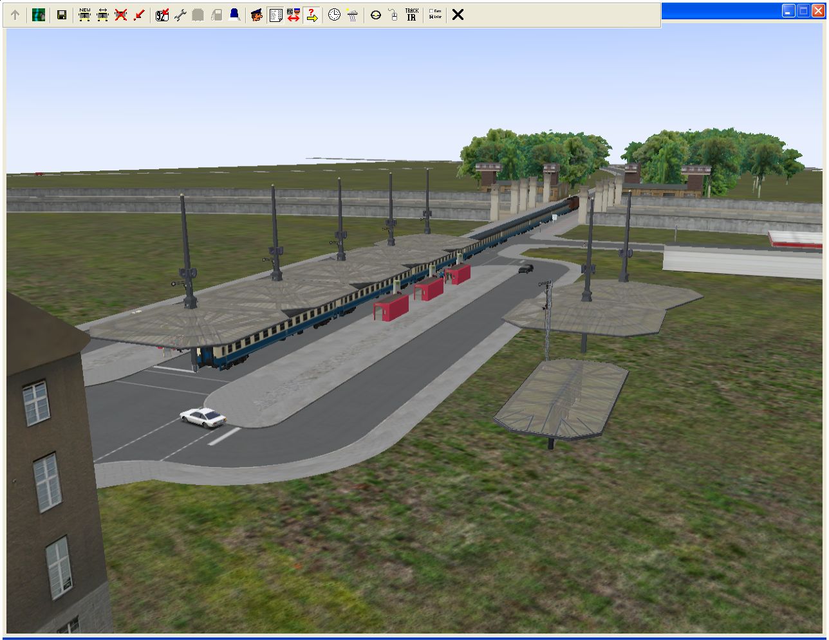The image size is (829, 640).
Task: Click the steering wheel icon
Action: [x=376, y=15]
